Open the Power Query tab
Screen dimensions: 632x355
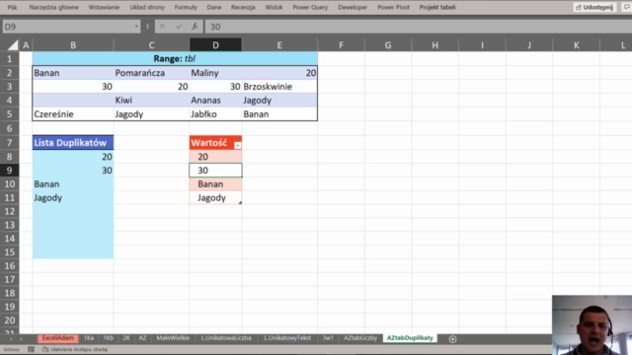310,7
